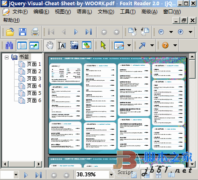Open bookmark 页面 3
Image resolution: width=198 pixels, height=180 pixels.
point(34,79)
